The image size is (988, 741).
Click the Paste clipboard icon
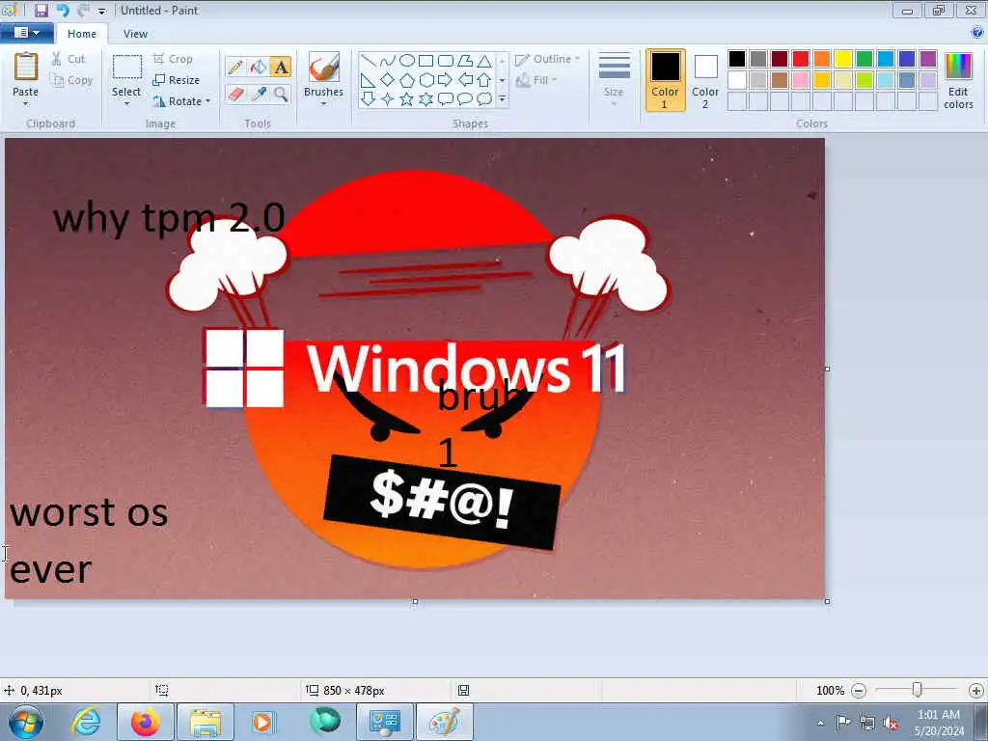26,67
